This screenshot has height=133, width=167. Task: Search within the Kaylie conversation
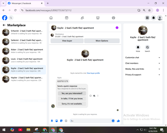pos(147,47)
